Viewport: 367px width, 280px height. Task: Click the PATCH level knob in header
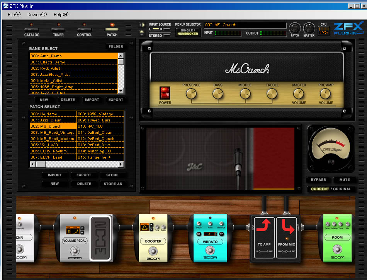click(295, 28)
